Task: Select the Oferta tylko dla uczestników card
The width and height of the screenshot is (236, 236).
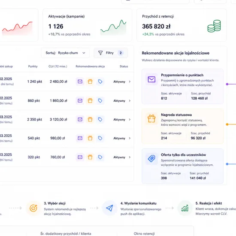Action: pos(182,166)
